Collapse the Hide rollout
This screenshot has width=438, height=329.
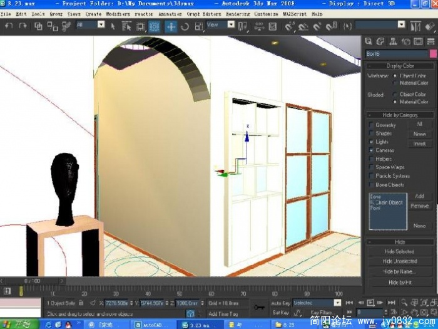tap(400, 242)
